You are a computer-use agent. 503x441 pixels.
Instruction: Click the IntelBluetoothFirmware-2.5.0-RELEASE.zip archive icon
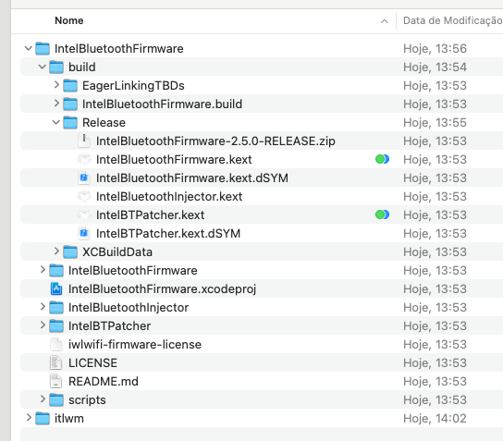tap(84, 141)
